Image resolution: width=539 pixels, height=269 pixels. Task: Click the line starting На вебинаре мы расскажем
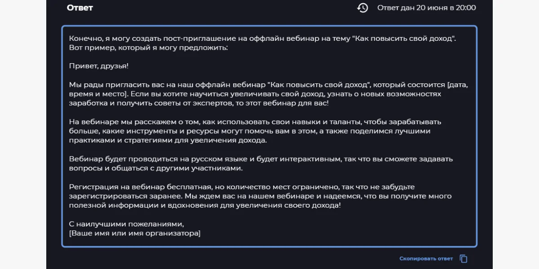tap(255, 122)
